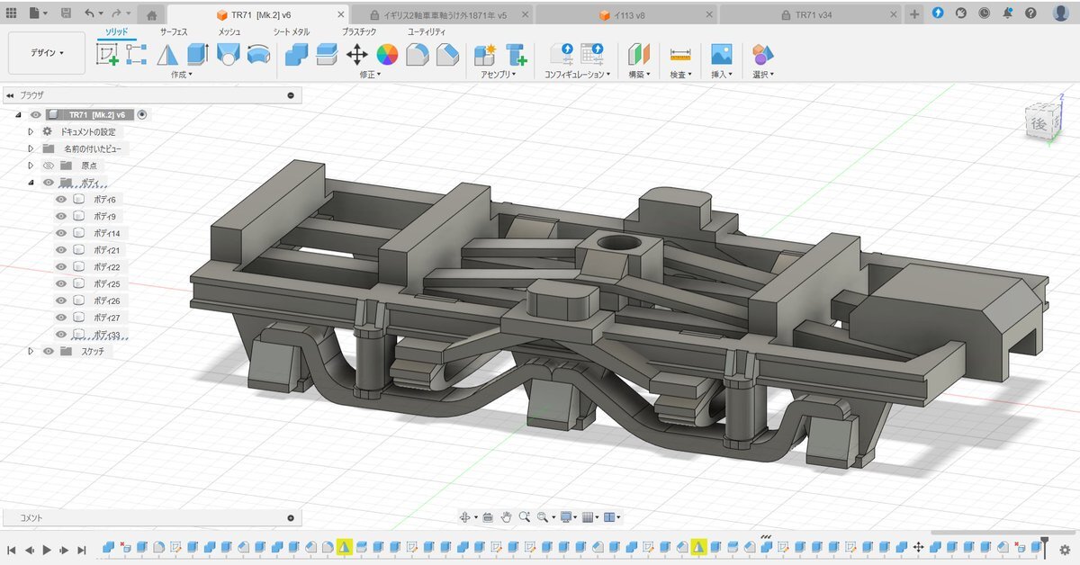
Task: Hide ボディ21 using its eye icon
Action: 62,250
